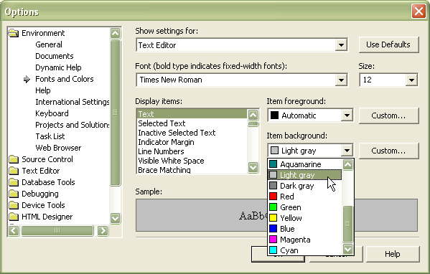Choose Magenta in the color list
The height and width of the screenshot is (274, 430).
(305, 240)
